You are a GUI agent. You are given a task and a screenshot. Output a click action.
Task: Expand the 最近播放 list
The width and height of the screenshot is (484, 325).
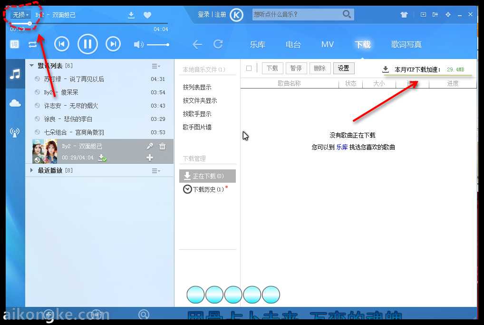tap(31, 170)
